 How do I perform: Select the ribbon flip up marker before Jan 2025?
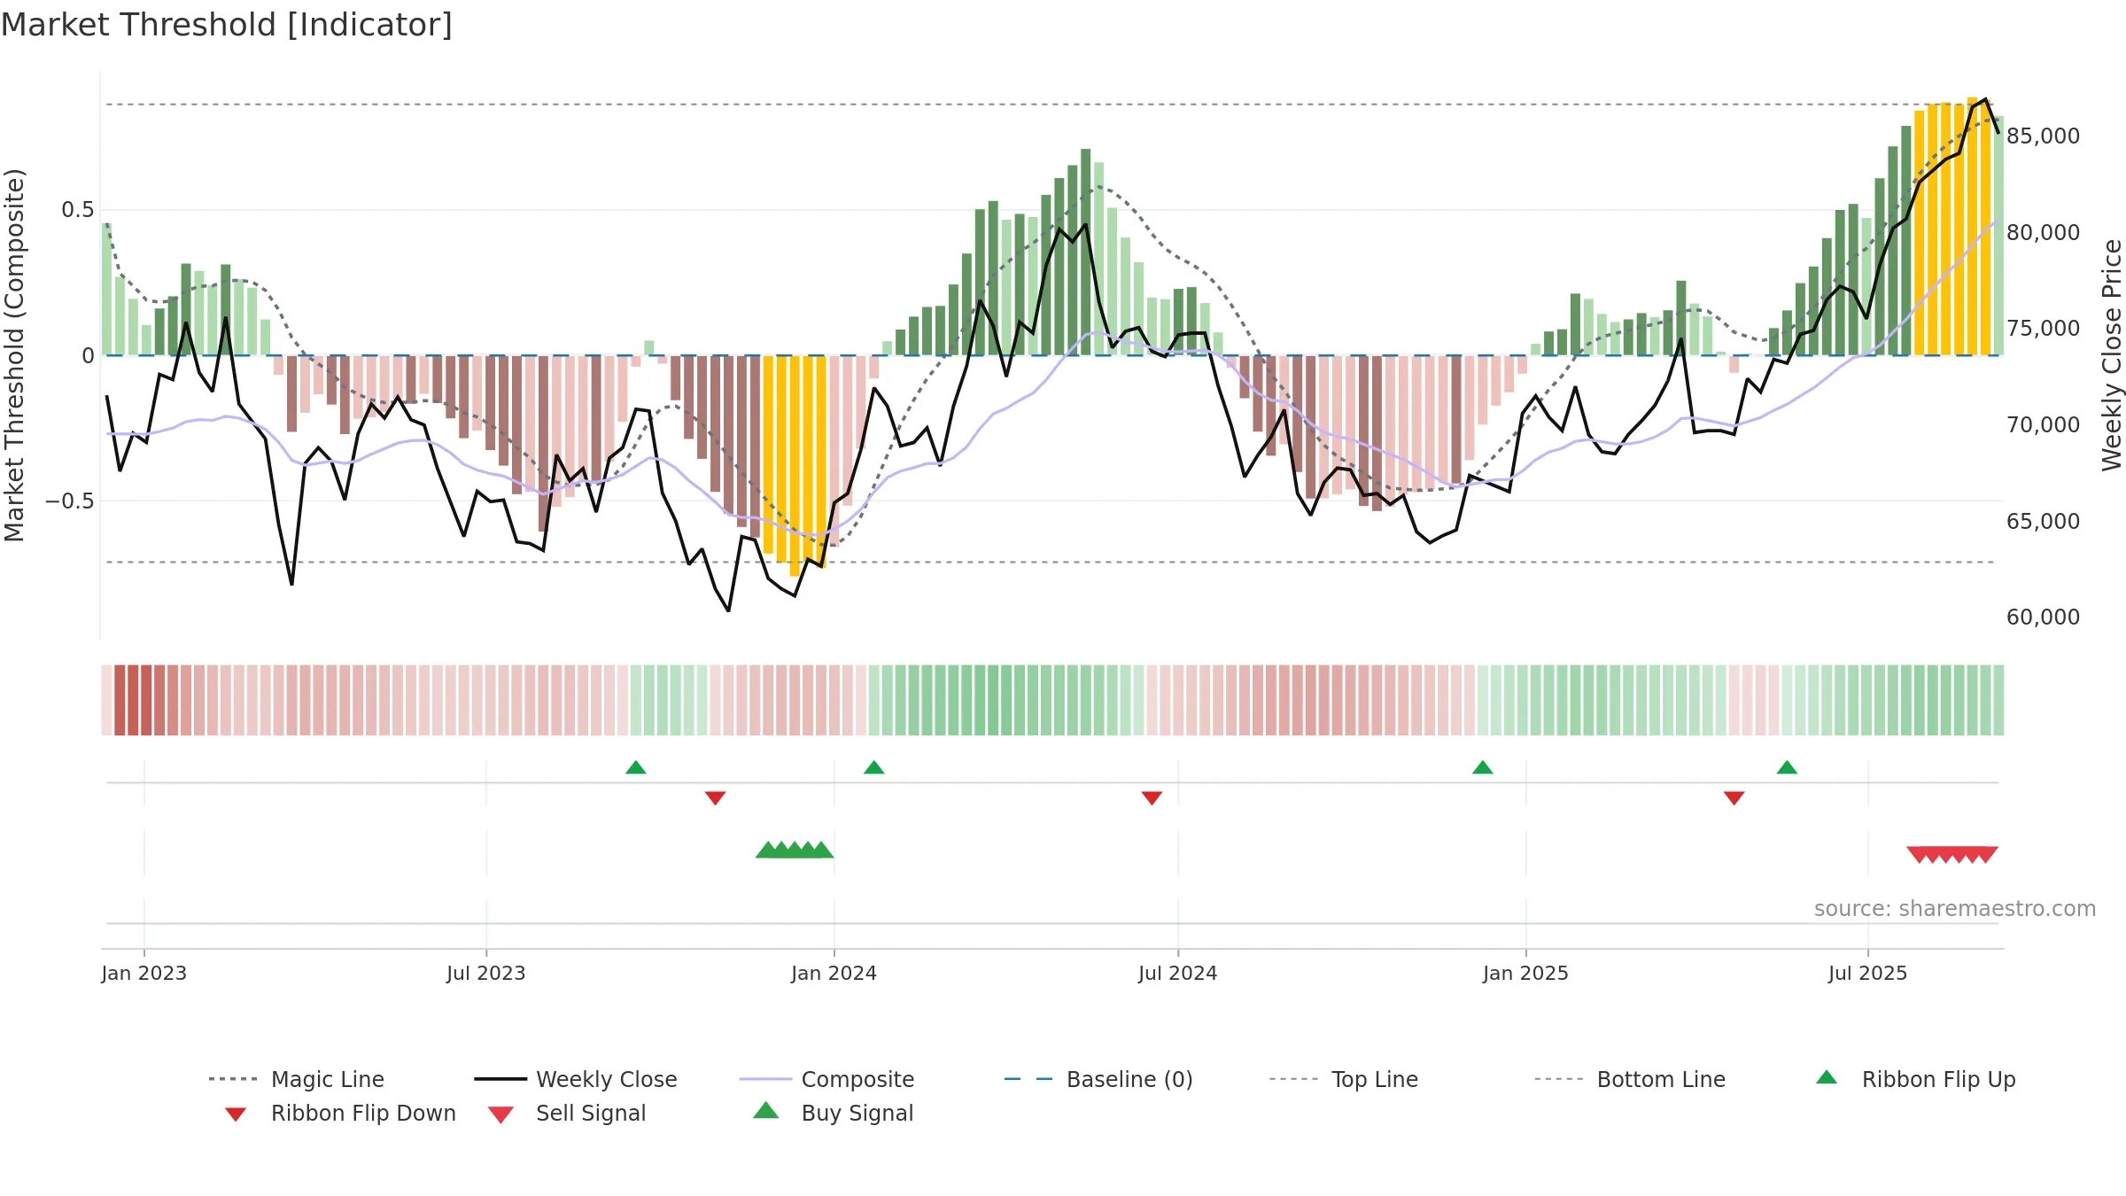coord(1483,767)
